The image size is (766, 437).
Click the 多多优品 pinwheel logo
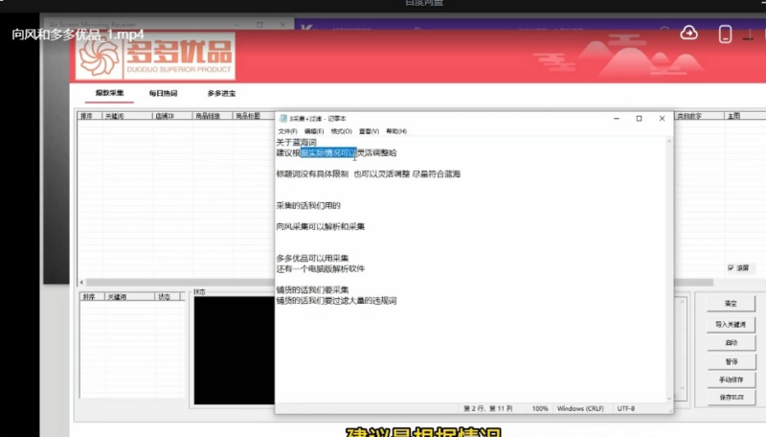click(100, 57)
